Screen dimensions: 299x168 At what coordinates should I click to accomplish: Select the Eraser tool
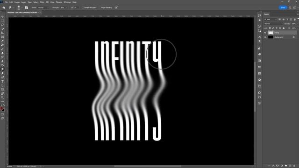pyautogui.click(x=2, y=61)
